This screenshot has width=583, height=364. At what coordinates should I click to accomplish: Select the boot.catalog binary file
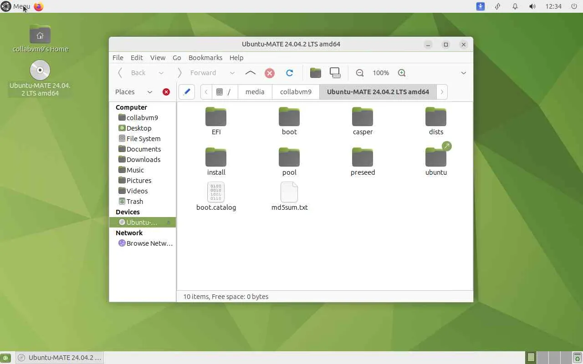pos(216,197)
